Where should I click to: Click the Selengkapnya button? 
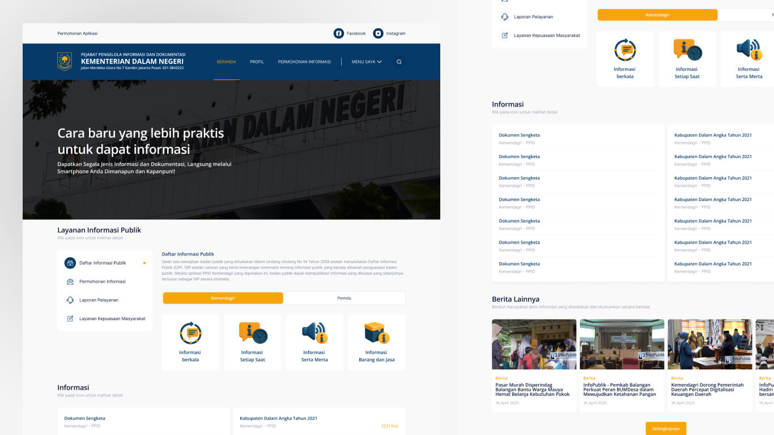[x=666, y=428]
